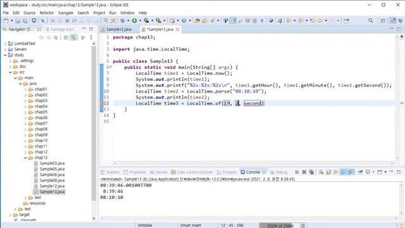Minimize the Navigator panel
405x228 pixels.
point(84,29)
